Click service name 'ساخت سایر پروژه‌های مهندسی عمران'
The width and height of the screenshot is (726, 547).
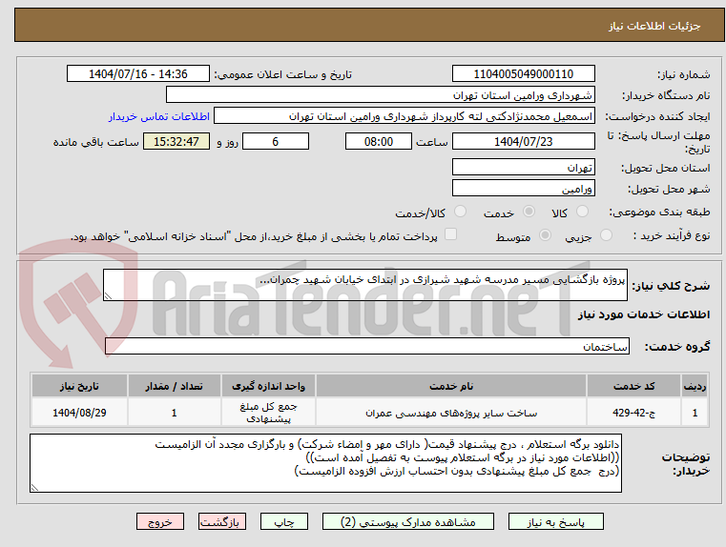point(451,413)
